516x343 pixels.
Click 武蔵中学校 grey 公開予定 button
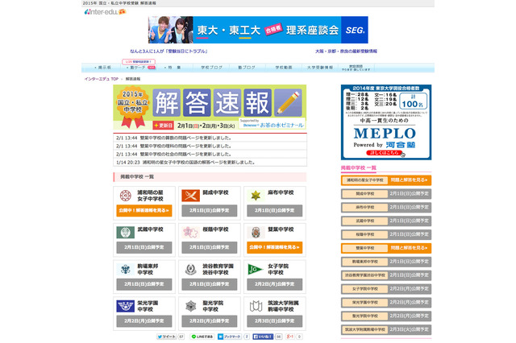point(144,247)
